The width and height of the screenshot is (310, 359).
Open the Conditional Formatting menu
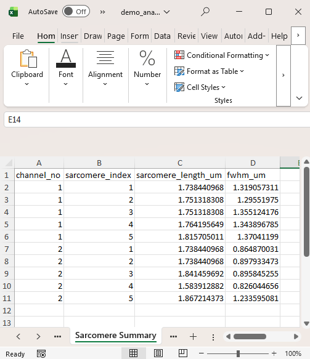221,55
